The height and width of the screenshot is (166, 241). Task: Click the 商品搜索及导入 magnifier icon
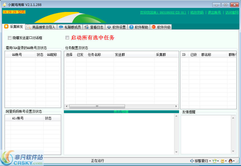[28, 27]
